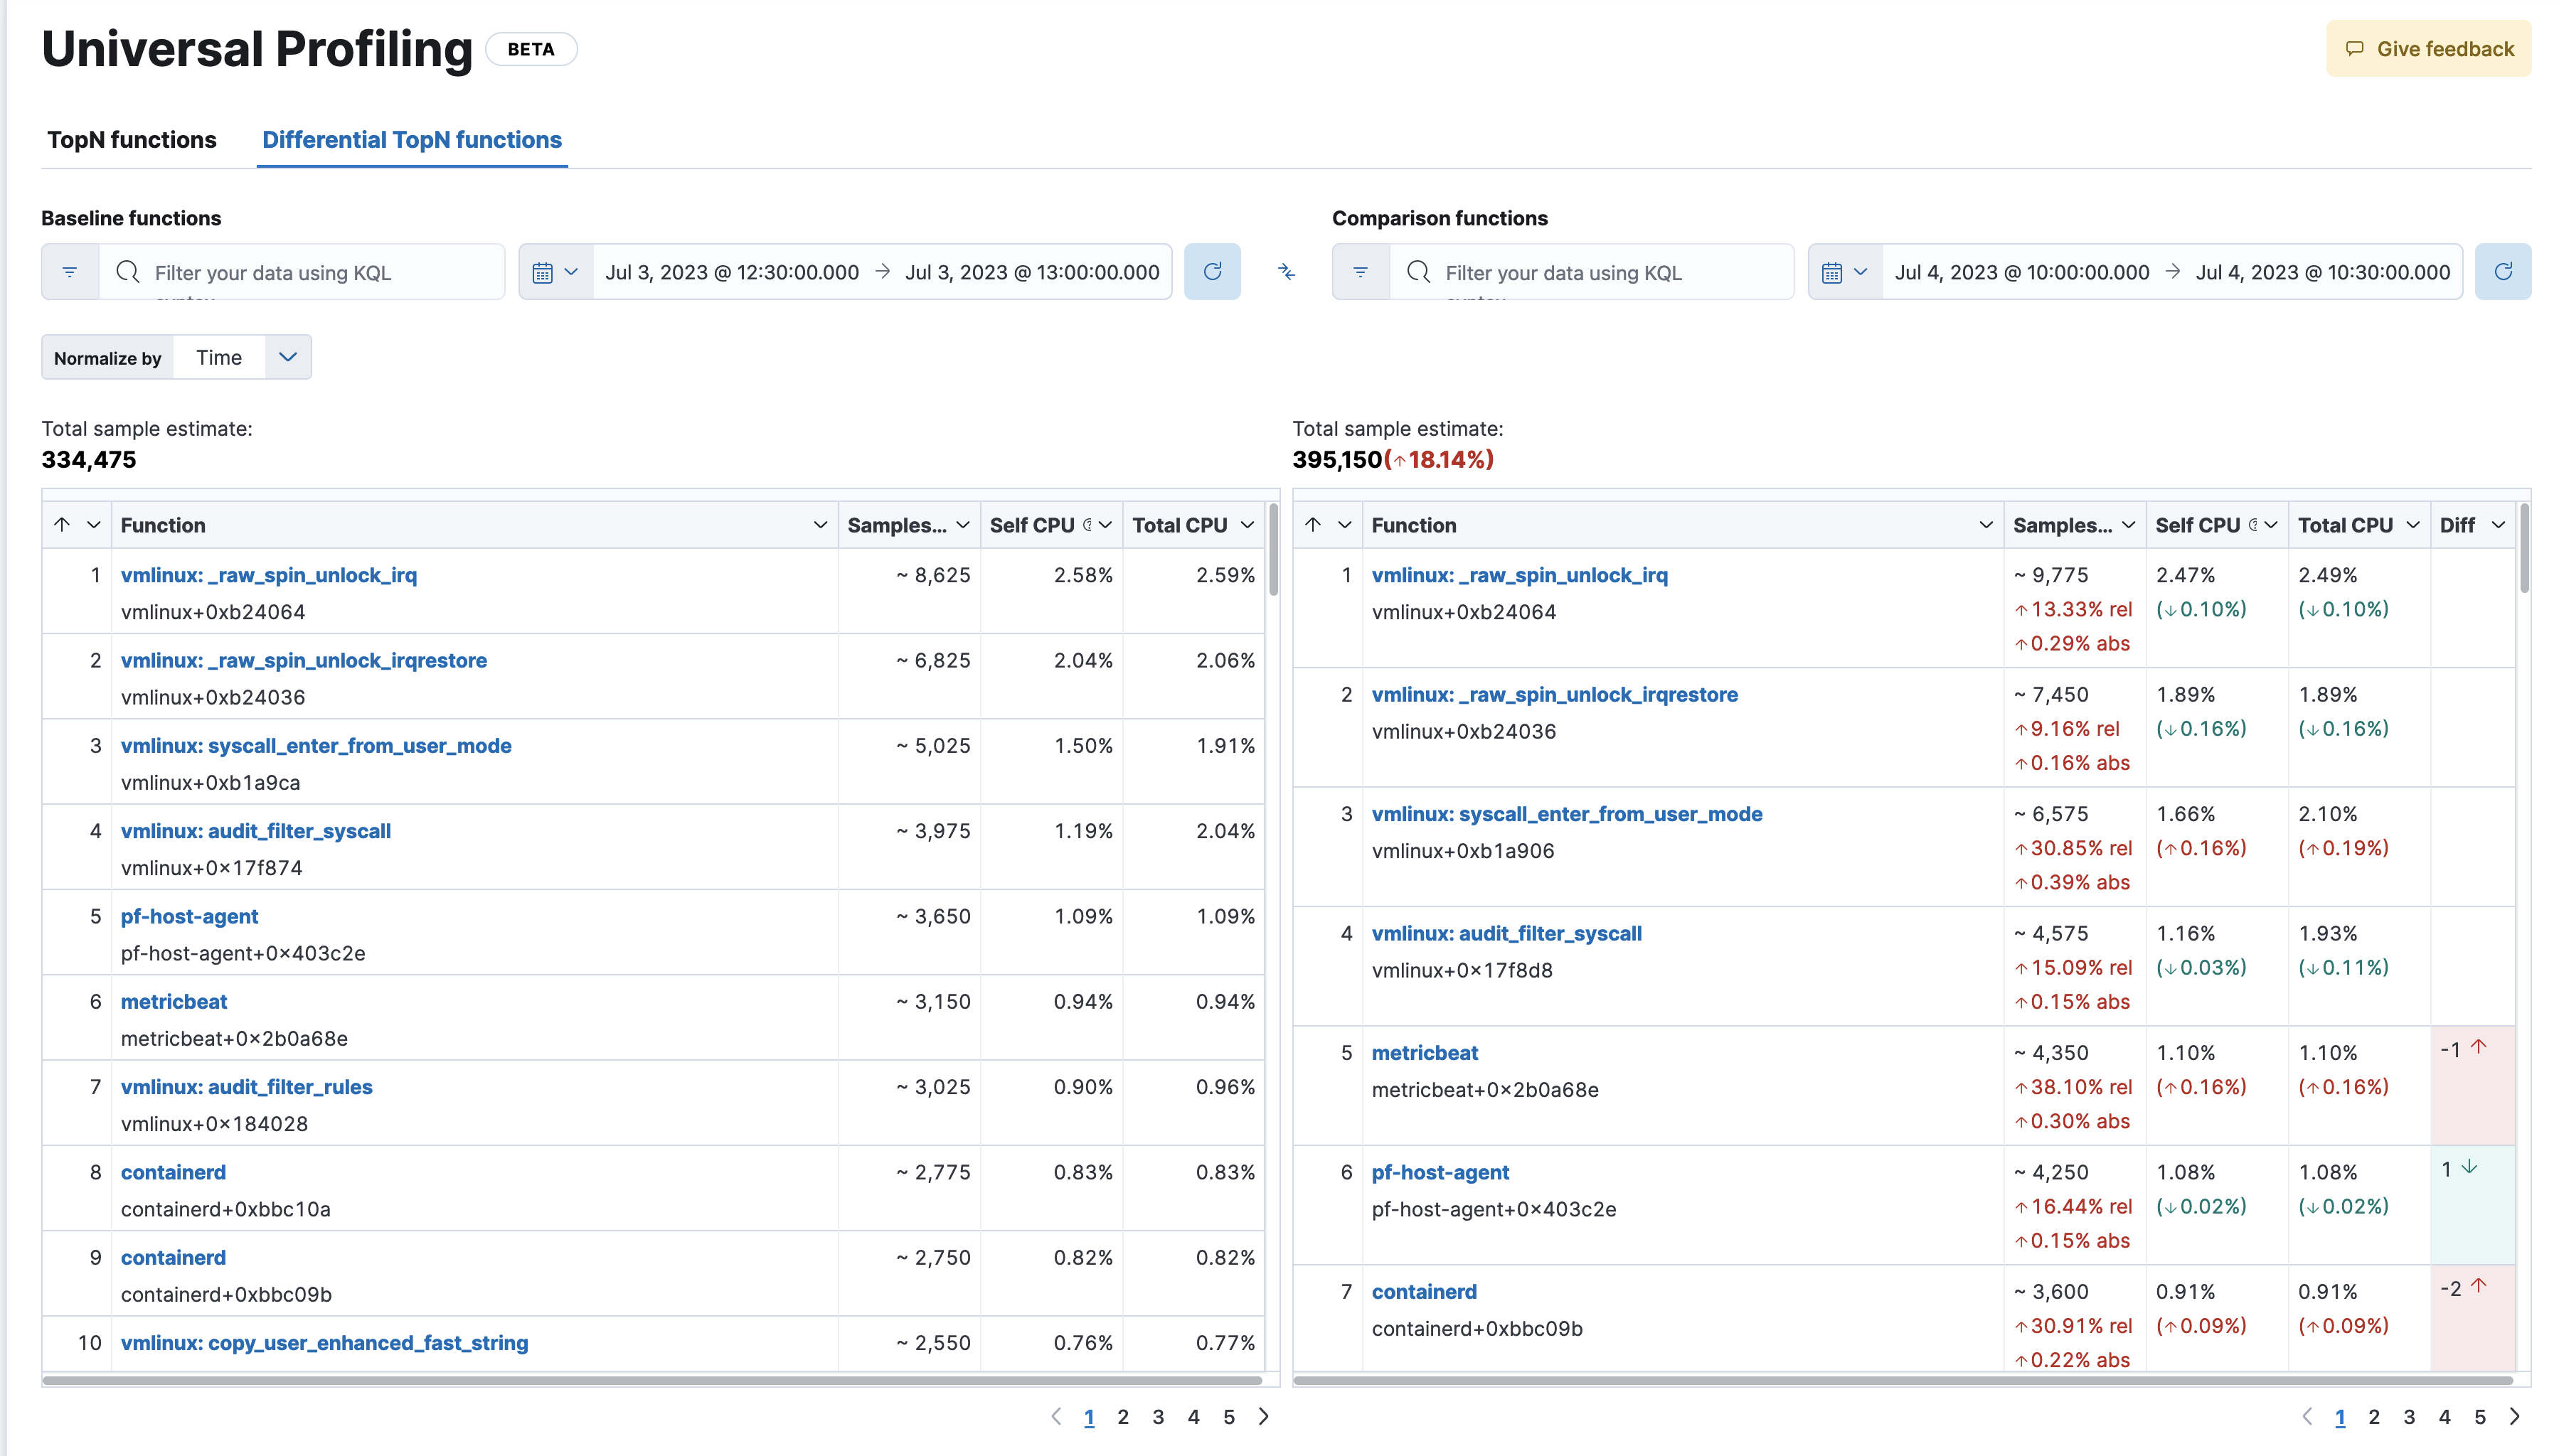
Task: Expand comparison Total CPU column options
Action: pos(2413,525)
